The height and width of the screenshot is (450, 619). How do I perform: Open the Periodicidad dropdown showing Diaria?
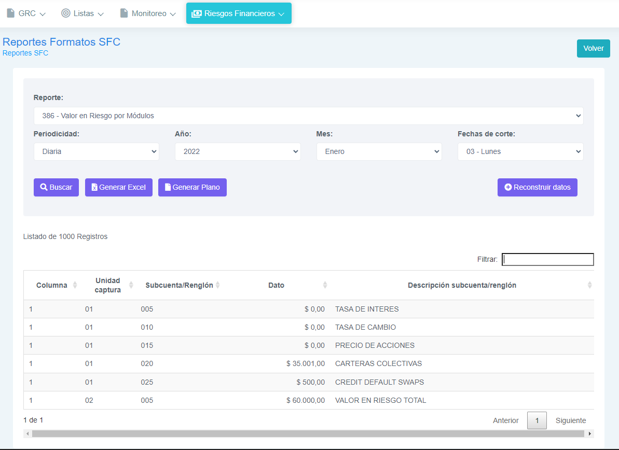(x=97, y=152)
